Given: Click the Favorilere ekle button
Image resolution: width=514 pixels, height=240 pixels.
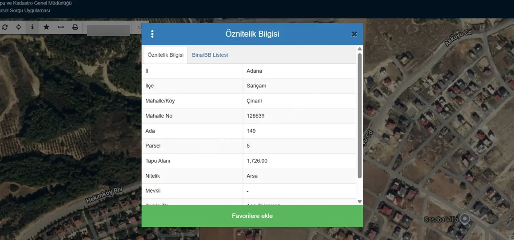Looking at the screenshot, I should (252, 216).
